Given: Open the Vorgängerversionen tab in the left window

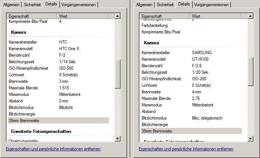Looking at the screenshot, I should click(x=78, y=5).
